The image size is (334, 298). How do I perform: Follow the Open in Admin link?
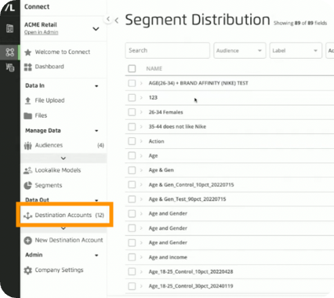(x=41, y=32)
